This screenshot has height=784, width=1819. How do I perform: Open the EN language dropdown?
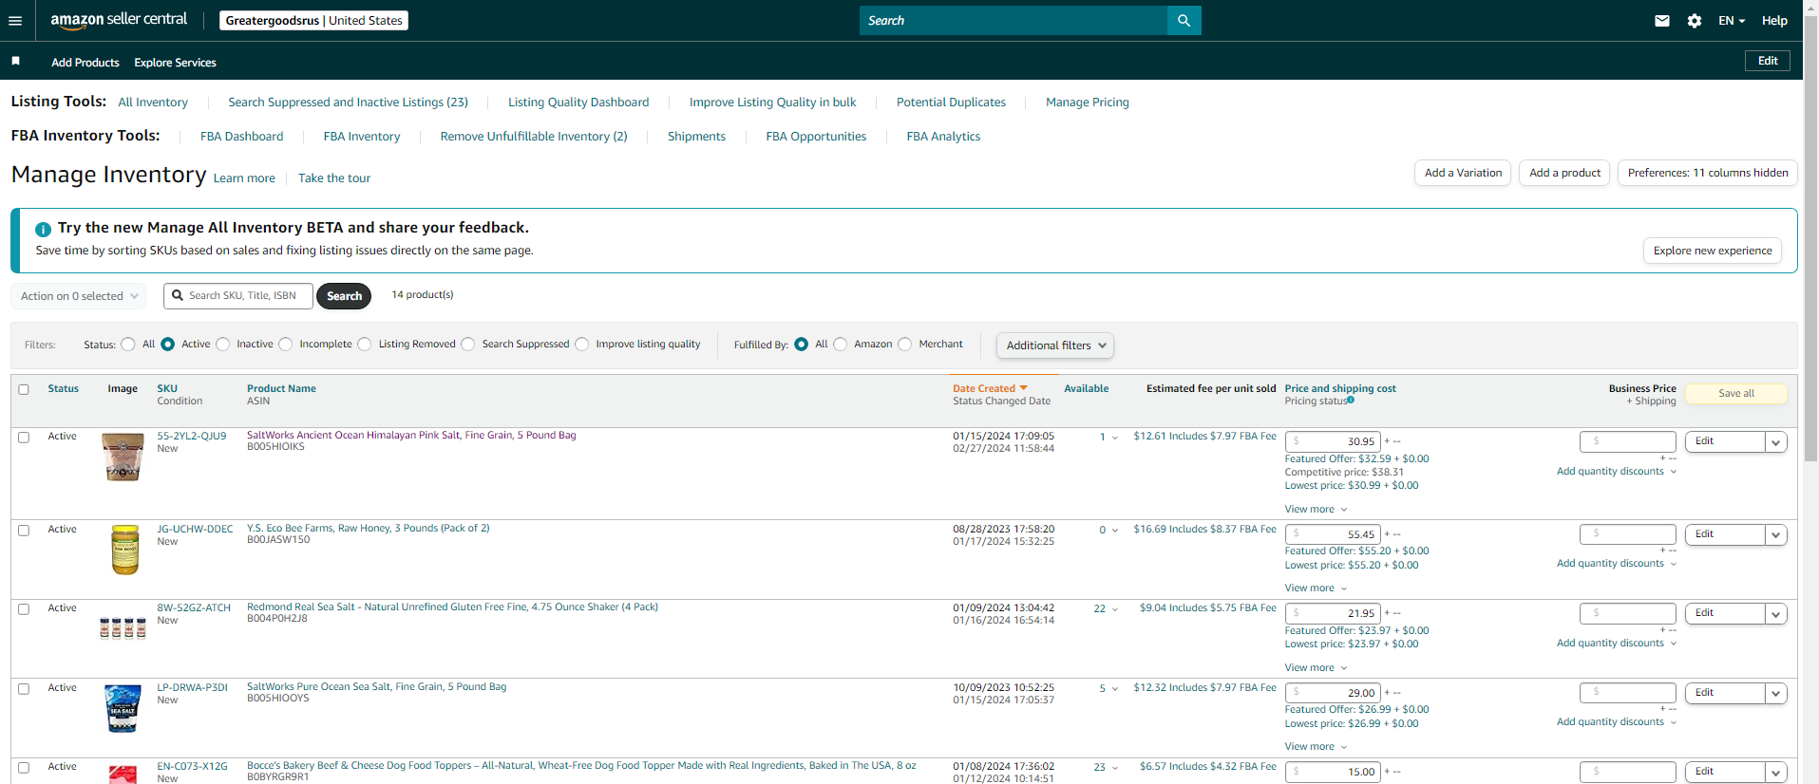point(1732,21)
